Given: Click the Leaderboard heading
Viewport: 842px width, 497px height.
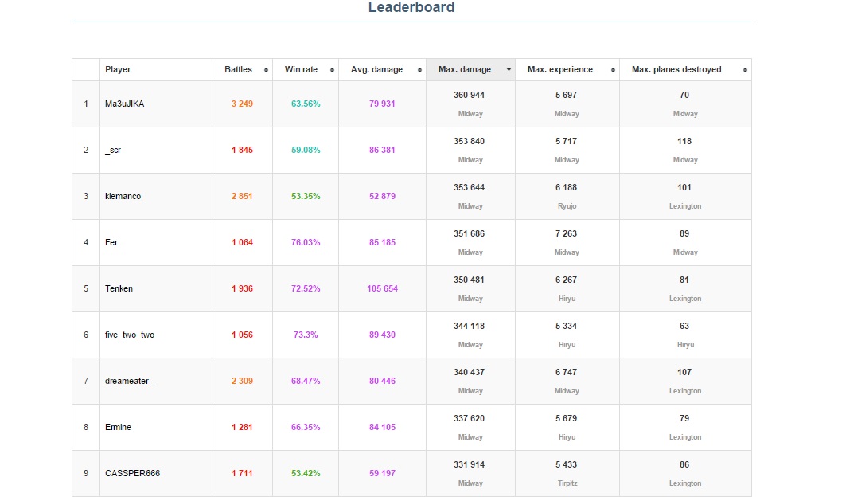Looking at the screenshot, I should [x=411, y=7].
